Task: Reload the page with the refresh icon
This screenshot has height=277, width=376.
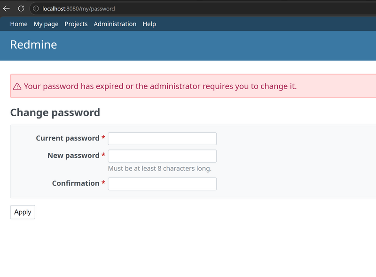Action: click(21, 8)
